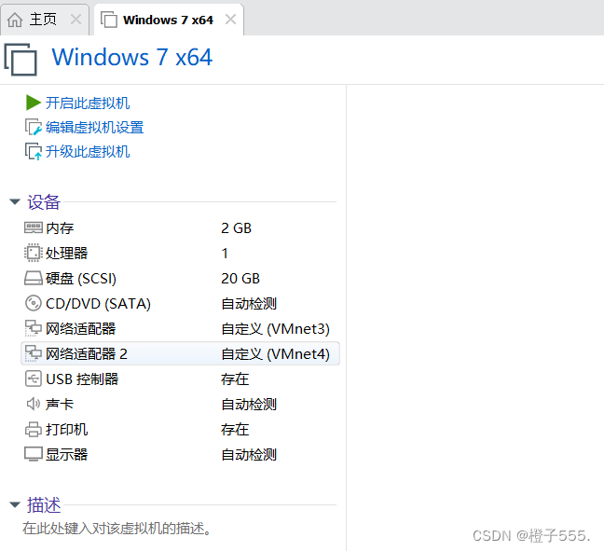Click the edit settings wrench icon
The width and height of the screenshot is (604, 551).
pos(34,127)
